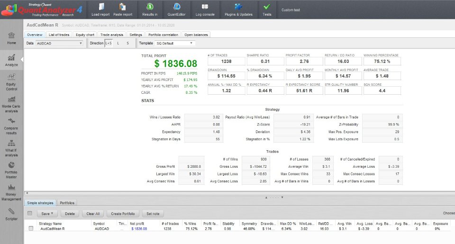455x244 pixels.
Task: Open the Trade analysis tab
Action: tap(112, 35)
